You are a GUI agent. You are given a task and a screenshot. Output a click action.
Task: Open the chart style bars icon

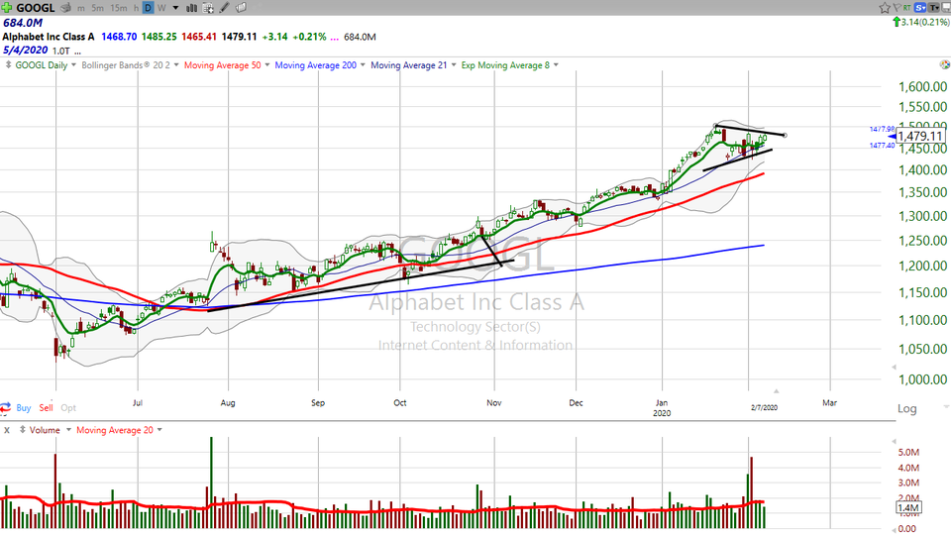191,8
